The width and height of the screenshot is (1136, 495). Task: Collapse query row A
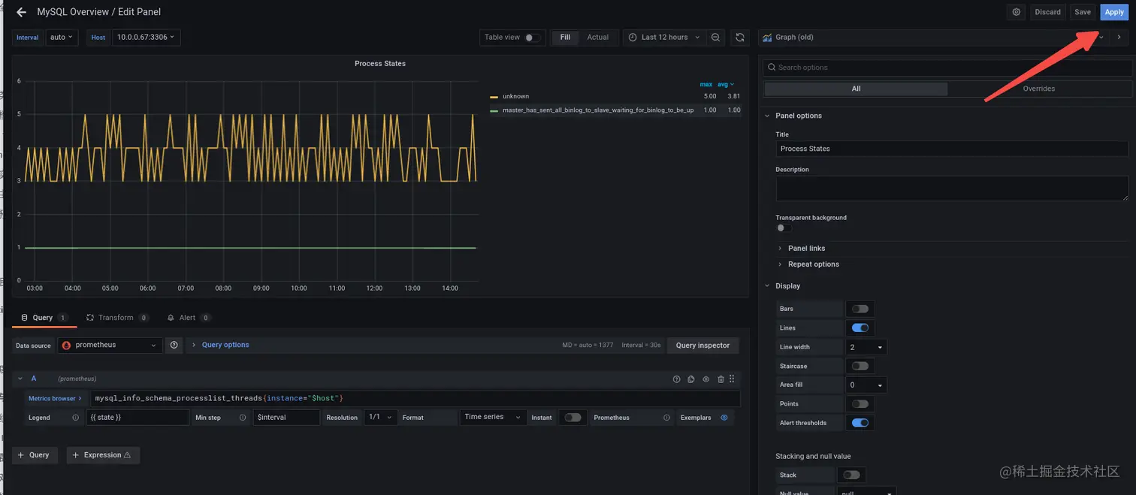coord(20,379)
